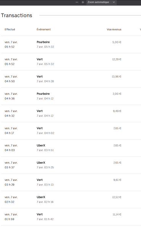Click the UberX event at 03 h 51
This screenshot has height=230, width=141.
41,145
